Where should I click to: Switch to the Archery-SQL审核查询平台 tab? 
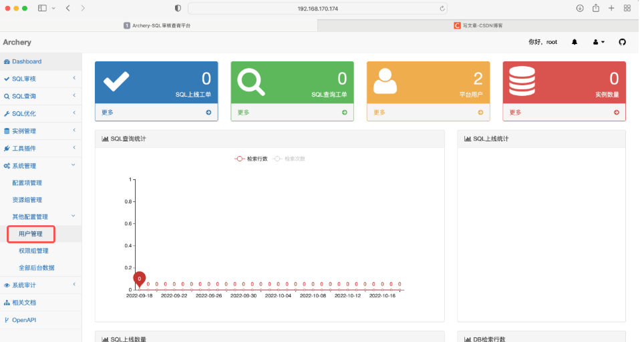[x=158, y=25]
